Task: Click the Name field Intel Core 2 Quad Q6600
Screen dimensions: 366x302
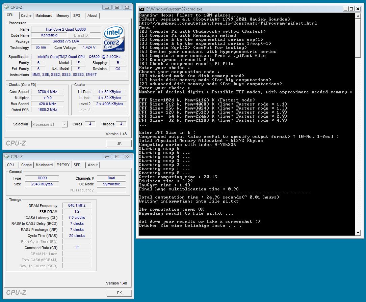Action: 66,29
